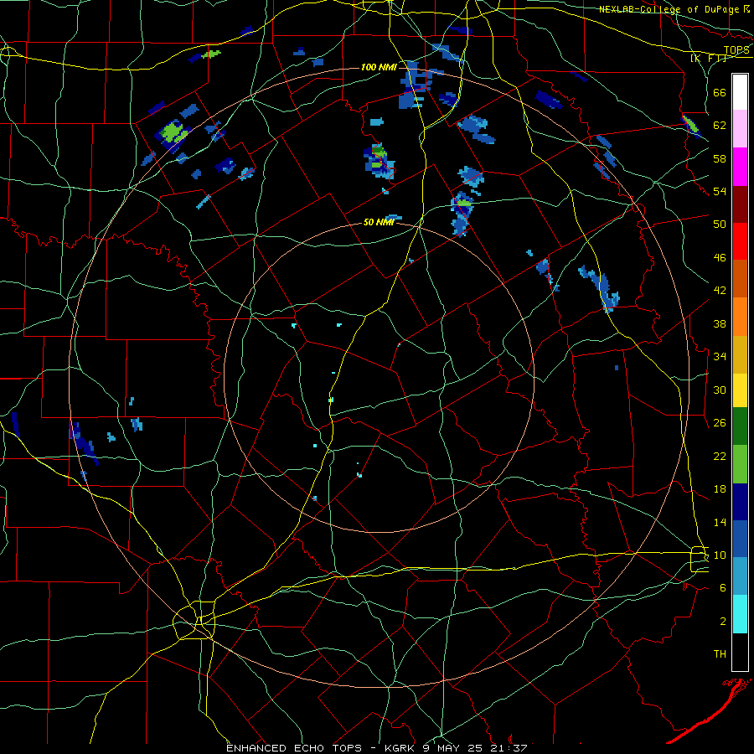Click the '66' legend value
Screen dimensions: 754x754
pos(720,92)
